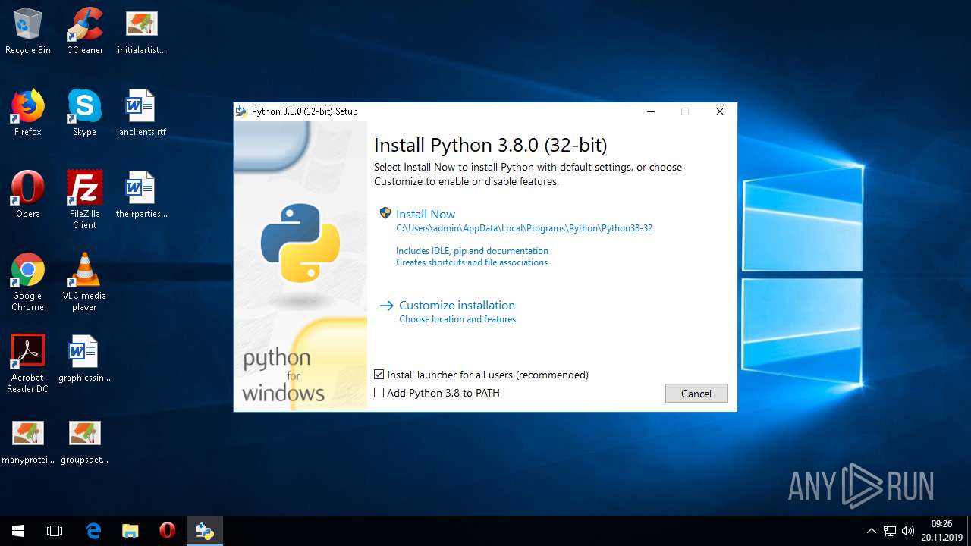Select the theirparties Word document icon
The height and width of the screenshot is (546, 971).
[141, 195]
